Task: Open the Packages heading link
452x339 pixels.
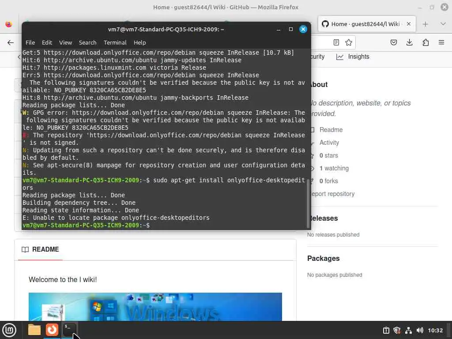Action: click(324, 259)
